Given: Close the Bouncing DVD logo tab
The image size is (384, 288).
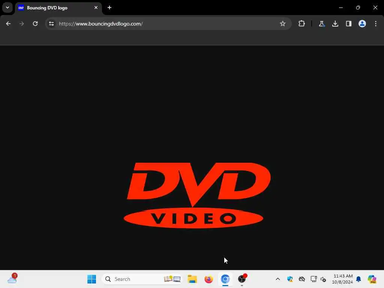Looking at the screenshot, I should coord(96,8).
